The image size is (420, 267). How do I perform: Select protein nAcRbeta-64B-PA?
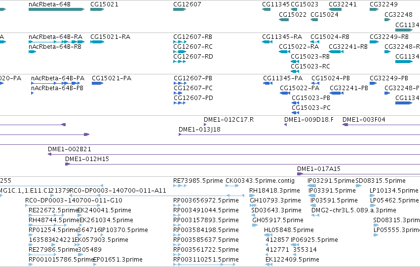(55, 83)
